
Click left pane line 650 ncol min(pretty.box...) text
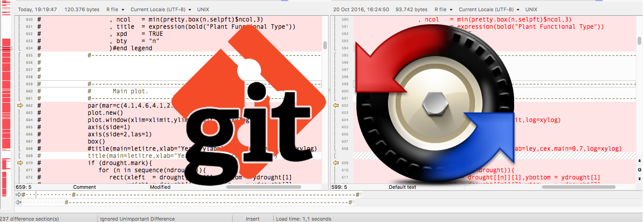tap(189, 19)
